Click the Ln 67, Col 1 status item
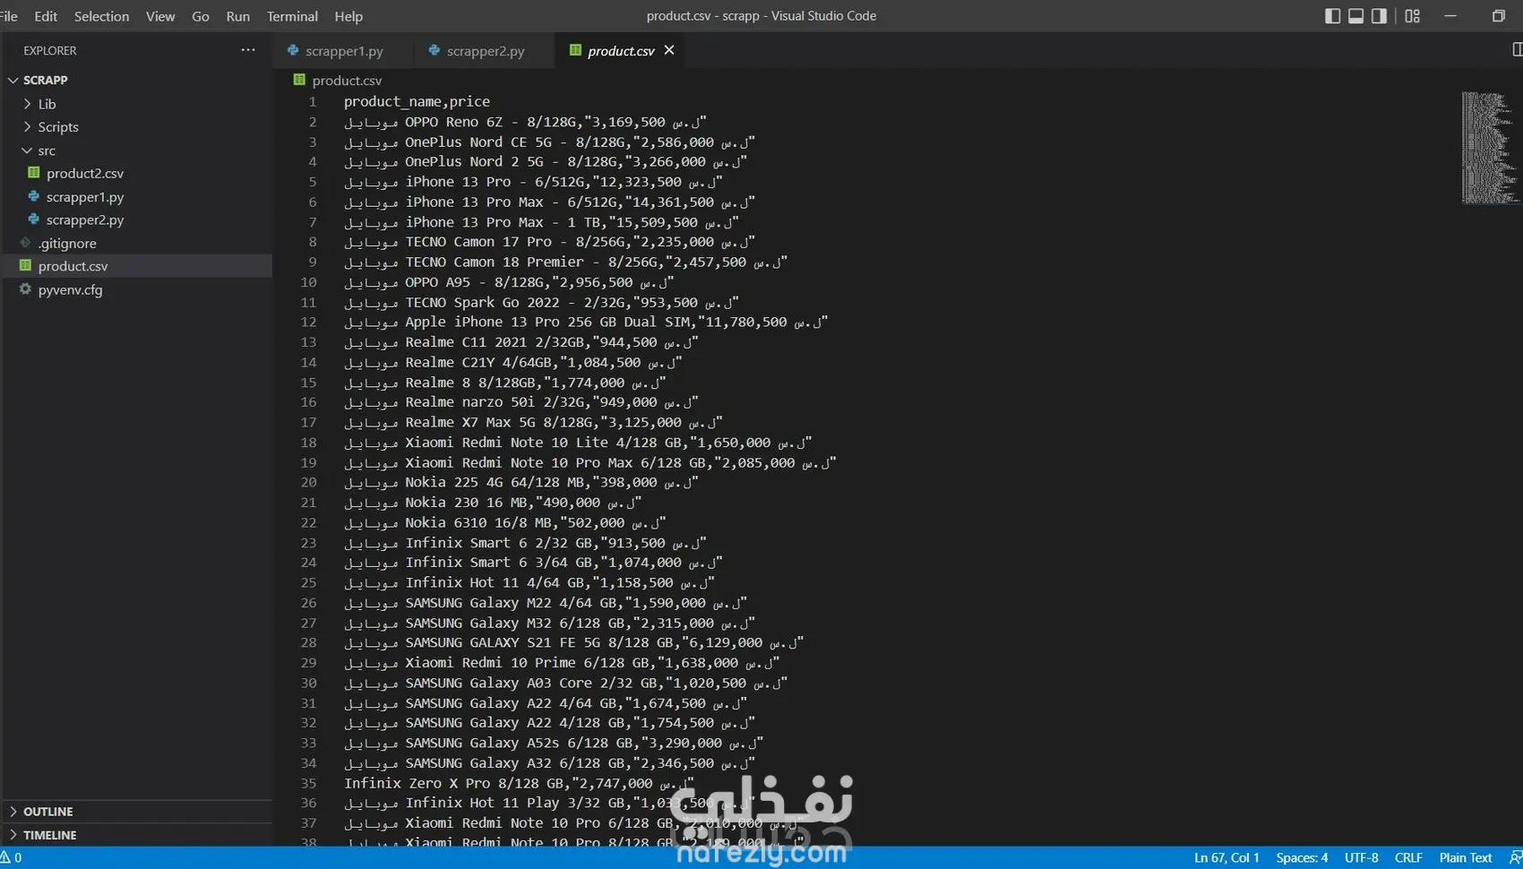Viewport: 1523px width, 869px height. coord(1226,858)
